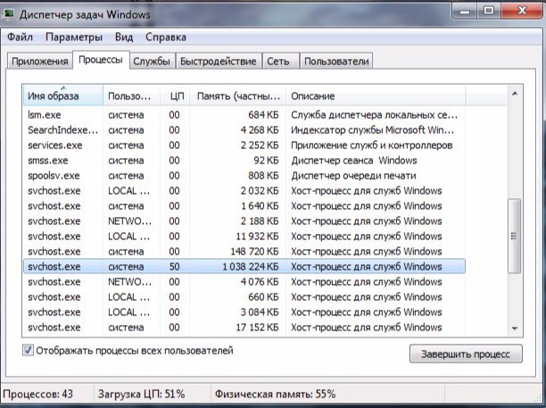The height and width of the screenshot is (408, 546).
Task: Select the SearchIndexe... process row
Action: (x=244, y=130)
